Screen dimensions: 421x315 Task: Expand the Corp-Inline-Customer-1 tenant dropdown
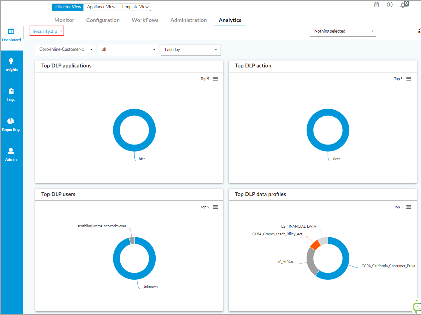click(65, 50)
